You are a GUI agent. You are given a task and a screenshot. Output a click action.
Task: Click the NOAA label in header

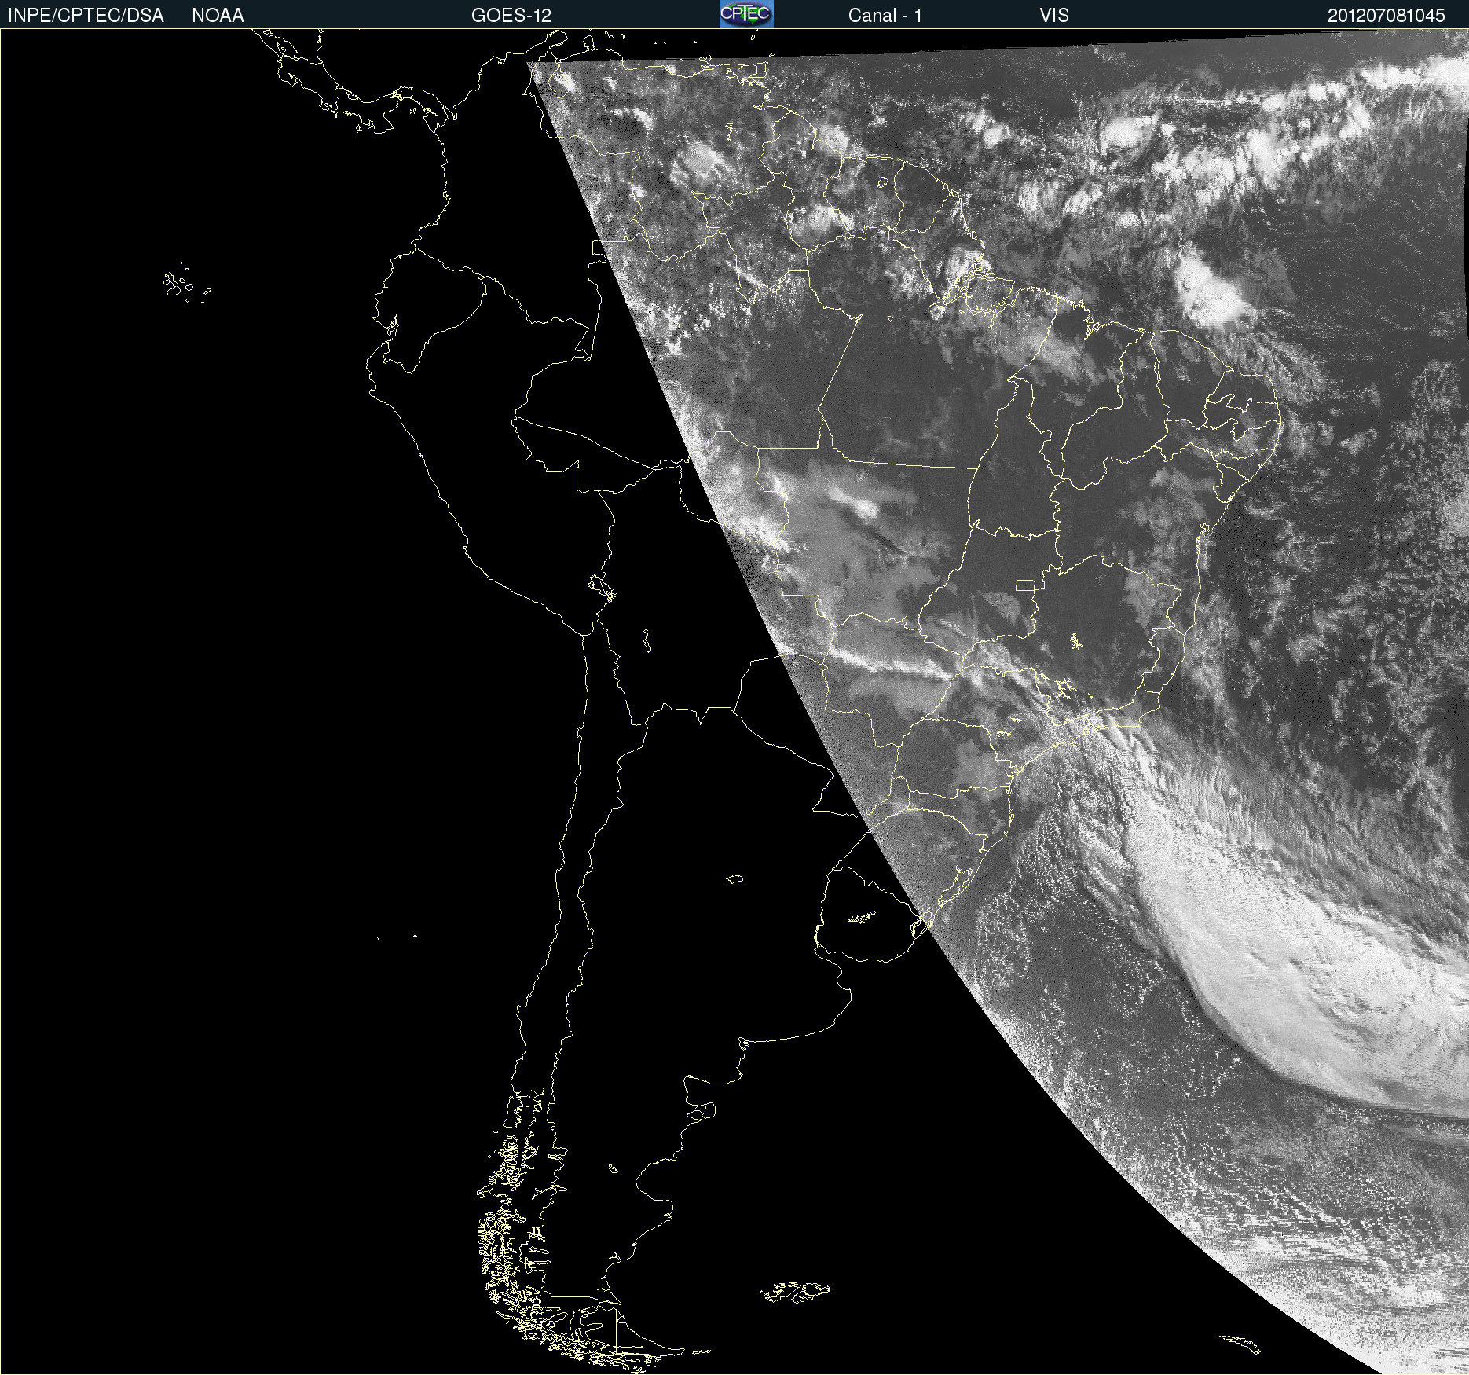point(218,16)
